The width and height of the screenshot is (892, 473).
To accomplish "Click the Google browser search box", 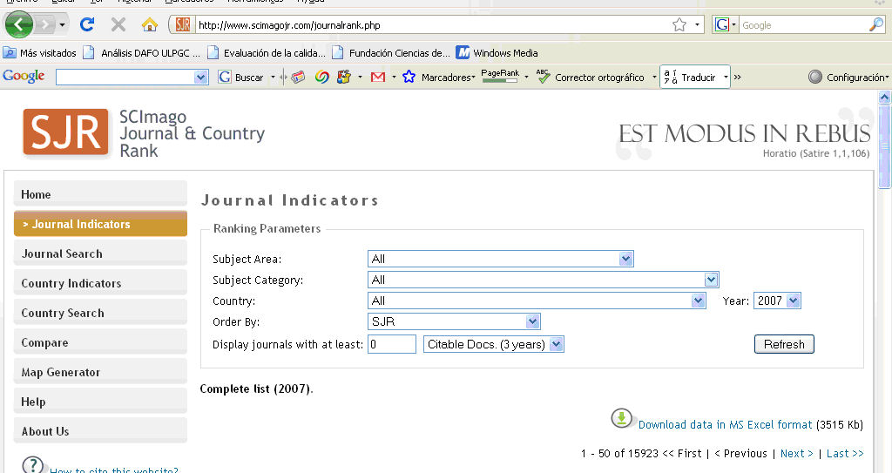I will click(x=803, y=25).
